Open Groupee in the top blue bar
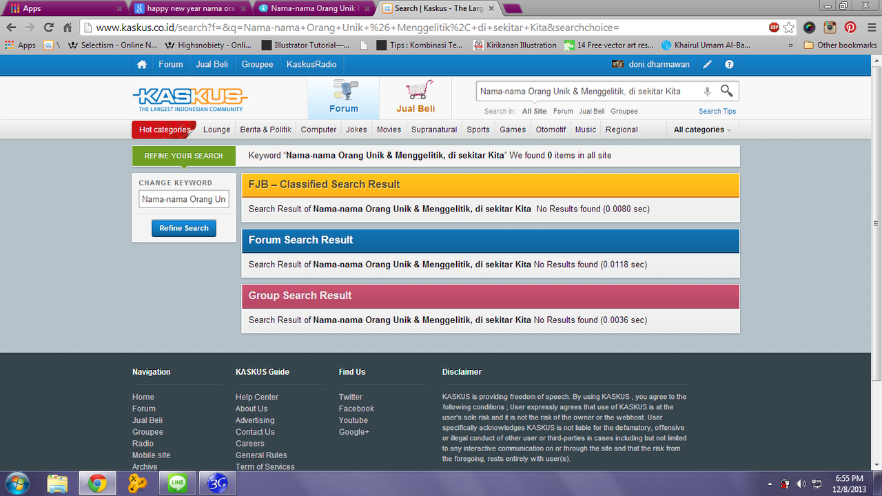882x496 pixels. (257, 64)
